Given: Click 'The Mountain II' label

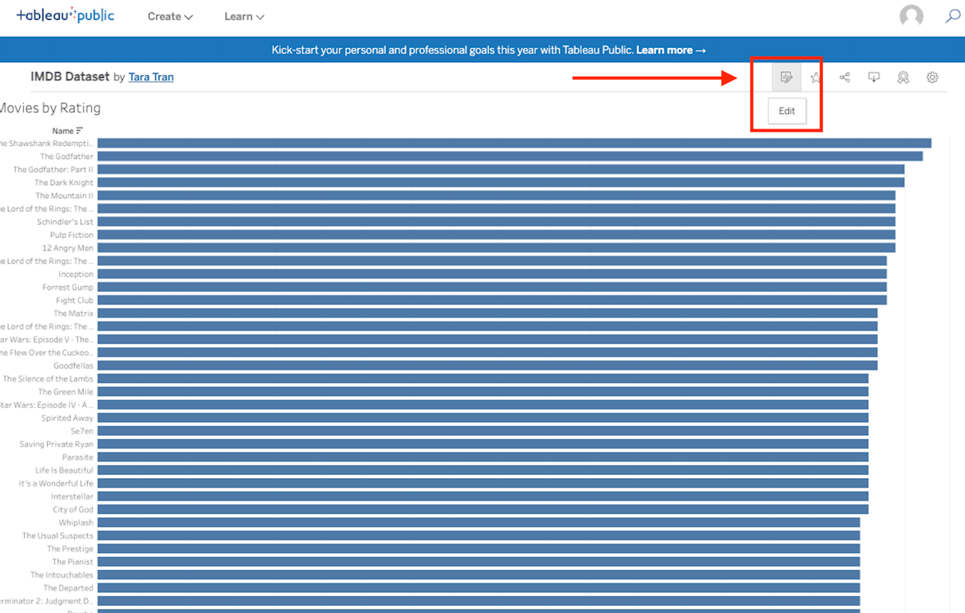Looking at the screenshot, I should point(64,196).
